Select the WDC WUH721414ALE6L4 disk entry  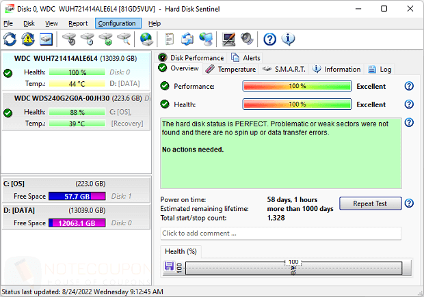tap(76, 71)
